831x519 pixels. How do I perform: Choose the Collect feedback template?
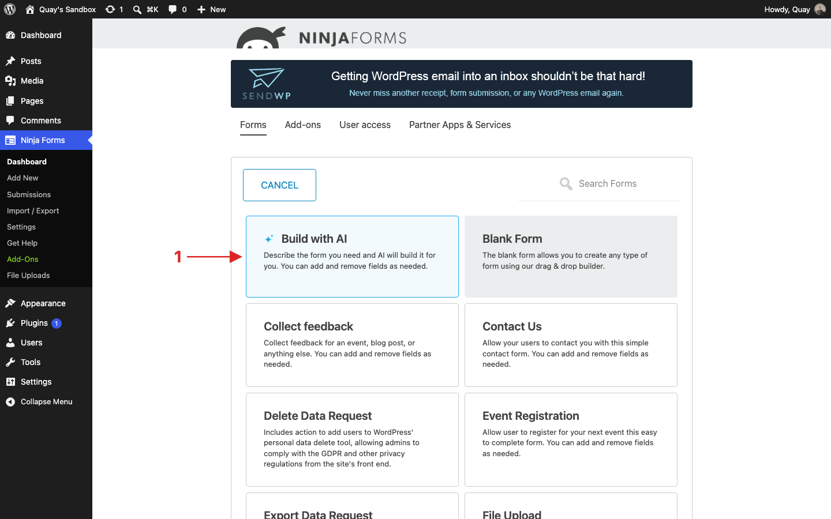(352, 345)
